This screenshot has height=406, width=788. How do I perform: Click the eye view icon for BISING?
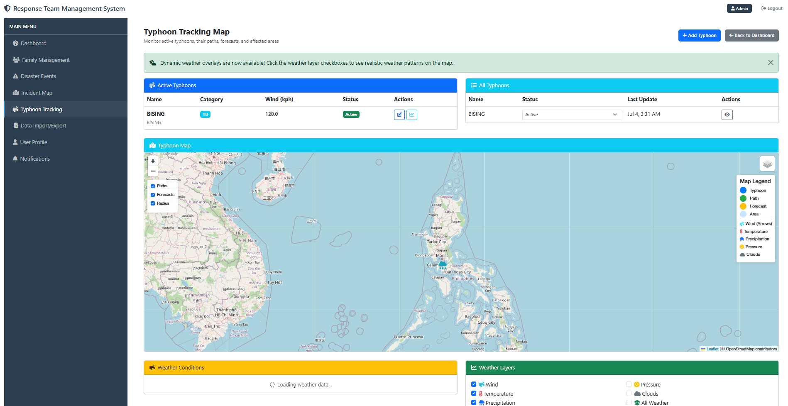pos(727,115)
